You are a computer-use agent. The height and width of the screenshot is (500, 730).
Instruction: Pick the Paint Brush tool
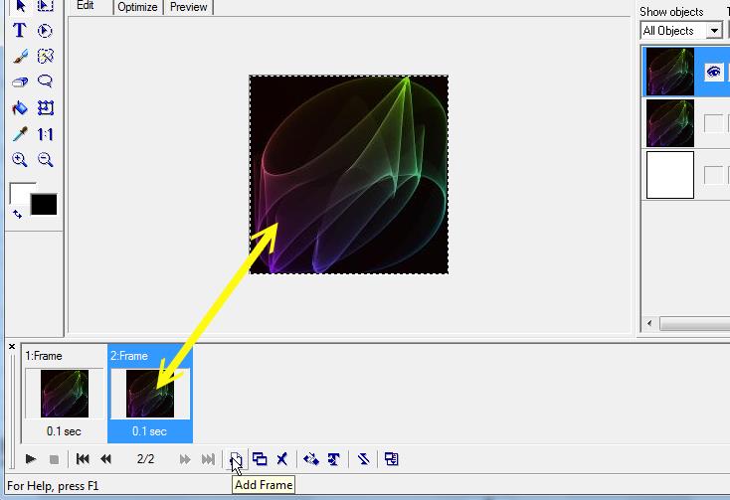19,57
